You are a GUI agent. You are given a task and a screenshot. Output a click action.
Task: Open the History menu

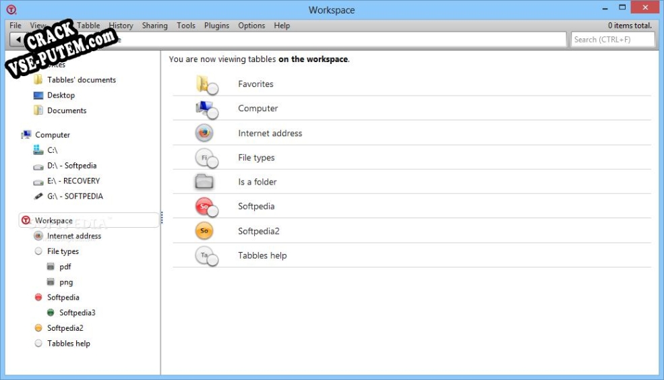click(x=121, y=26)
